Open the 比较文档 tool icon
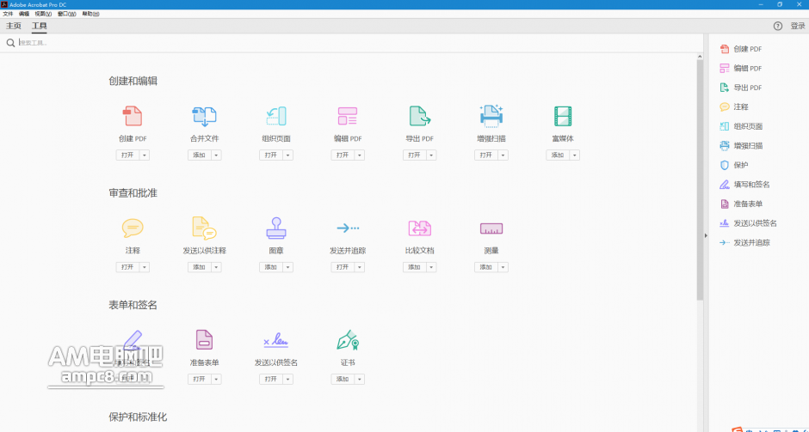 coord(419,228)
